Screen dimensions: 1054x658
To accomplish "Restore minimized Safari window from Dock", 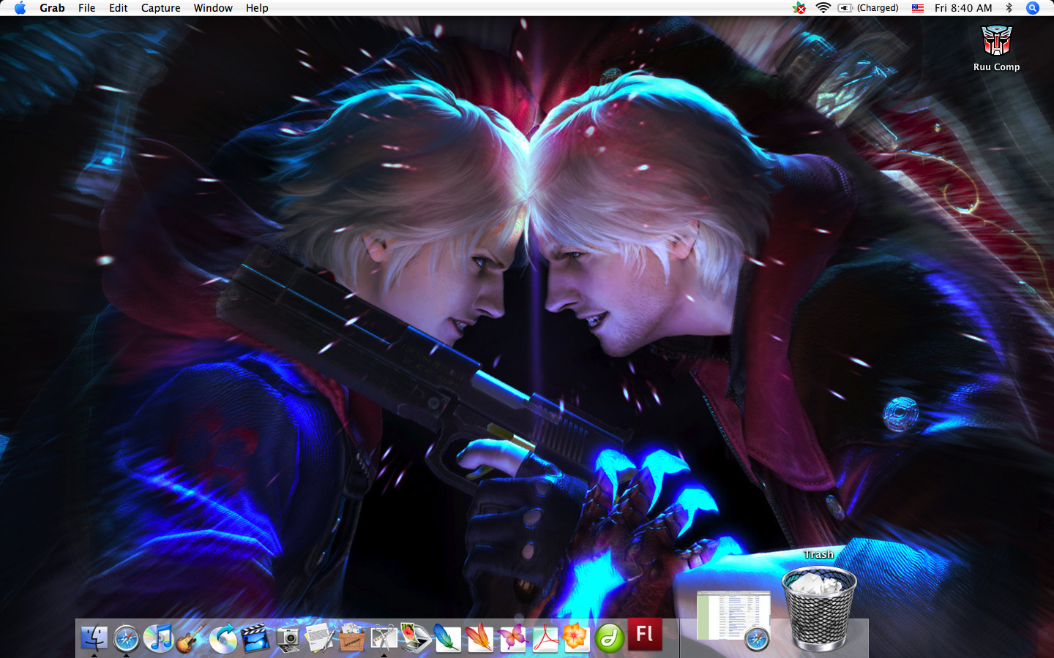I will 733,620.
